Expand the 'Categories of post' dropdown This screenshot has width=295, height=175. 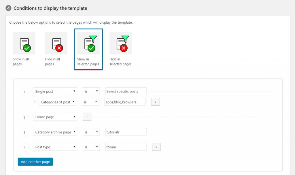pyautogui.click(x=57, y=101)
